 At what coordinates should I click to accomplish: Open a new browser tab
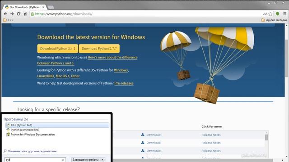[51, 7]
